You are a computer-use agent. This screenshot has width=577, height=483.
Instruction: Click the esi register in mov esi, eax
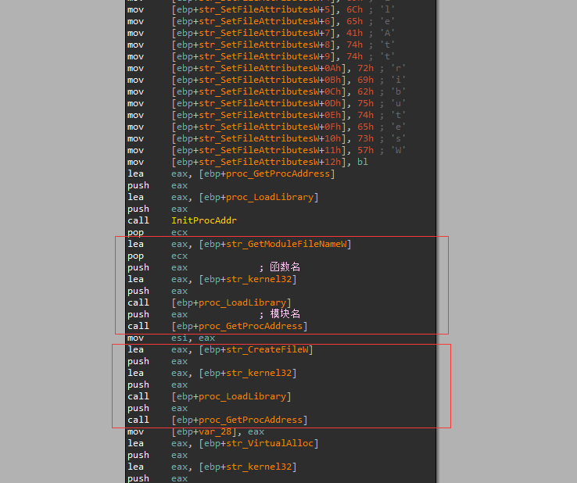click(x=179, y=338)
